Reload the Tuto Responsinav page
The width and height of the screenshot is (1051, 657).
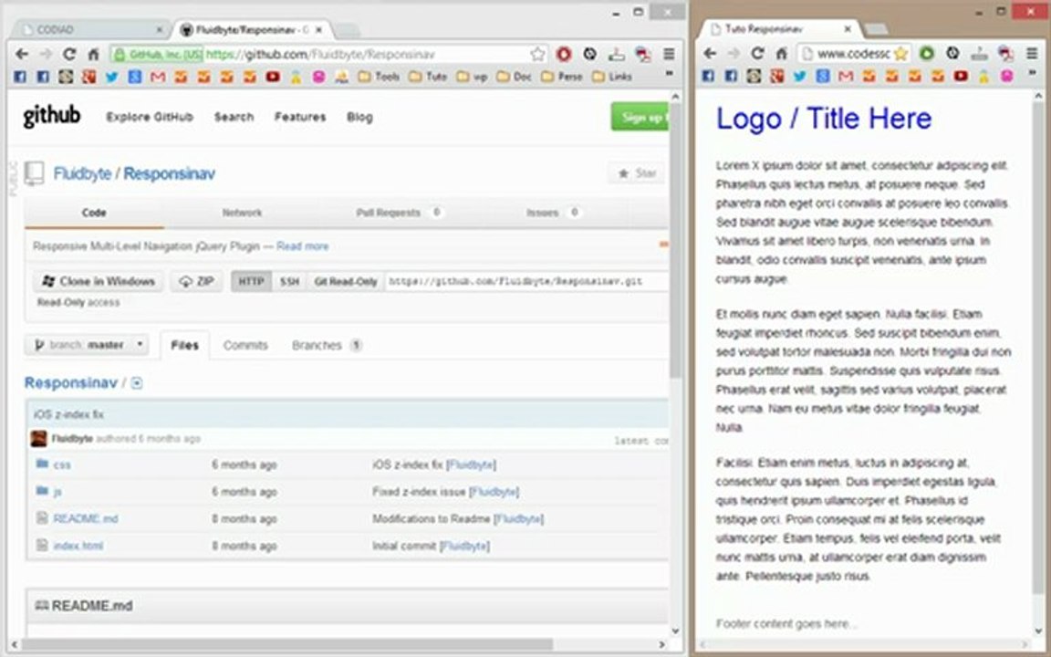pos(757,54)
